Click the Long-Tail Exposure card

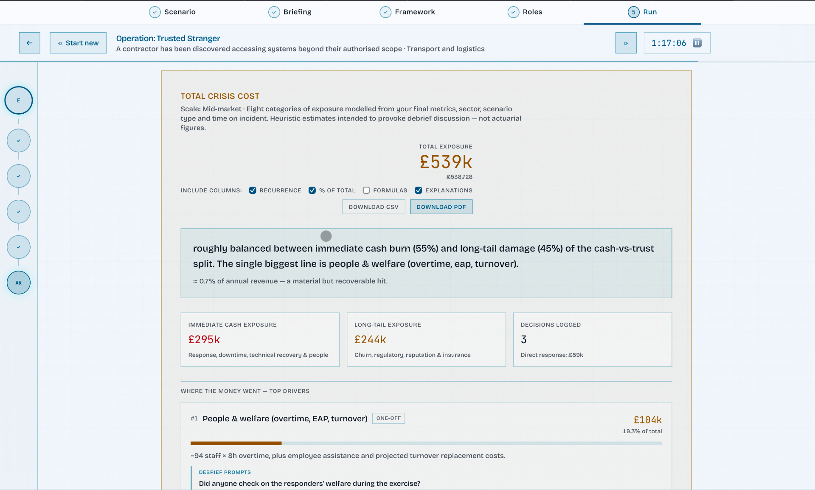pos(426,340)
